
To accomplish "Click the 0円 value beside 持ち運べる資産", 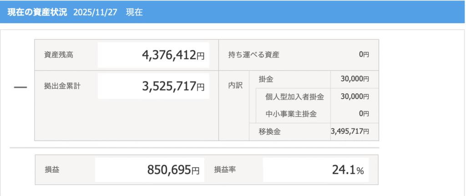I will (364, 55).
